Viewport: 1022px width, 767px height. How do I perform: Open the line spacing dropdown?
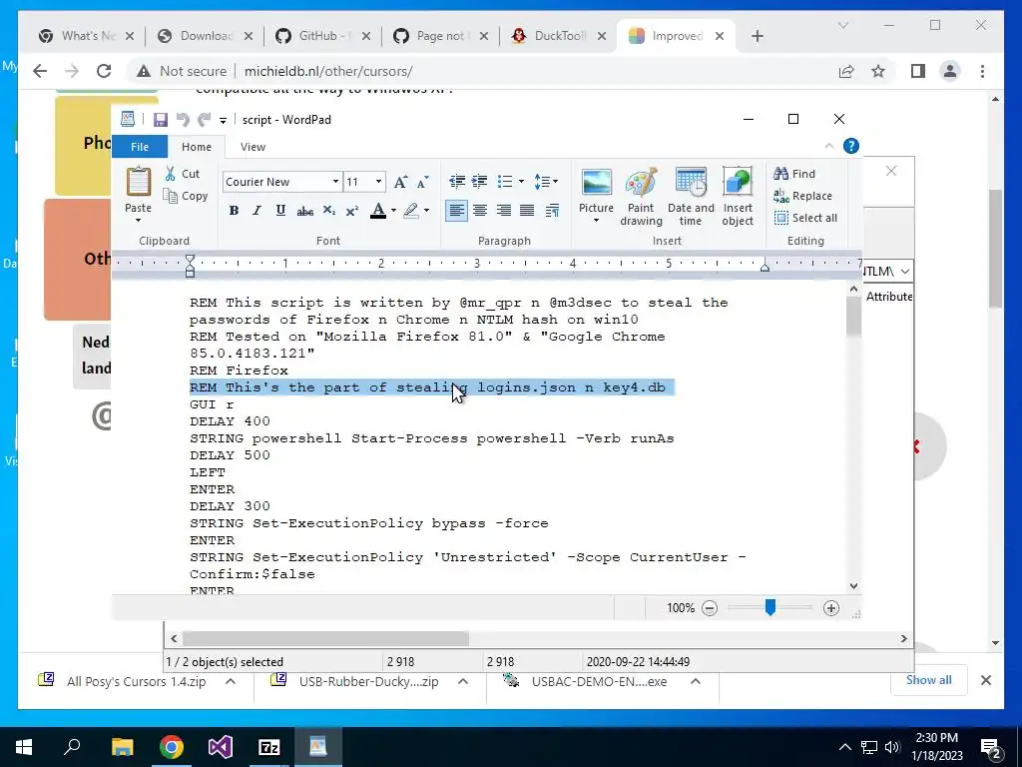click(546, 182)
